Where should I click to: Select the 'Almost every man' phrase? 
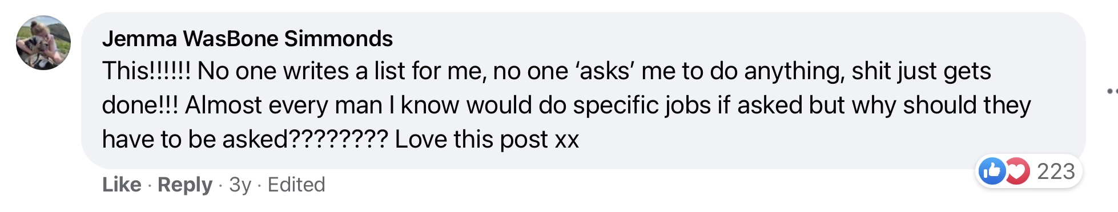283,106
